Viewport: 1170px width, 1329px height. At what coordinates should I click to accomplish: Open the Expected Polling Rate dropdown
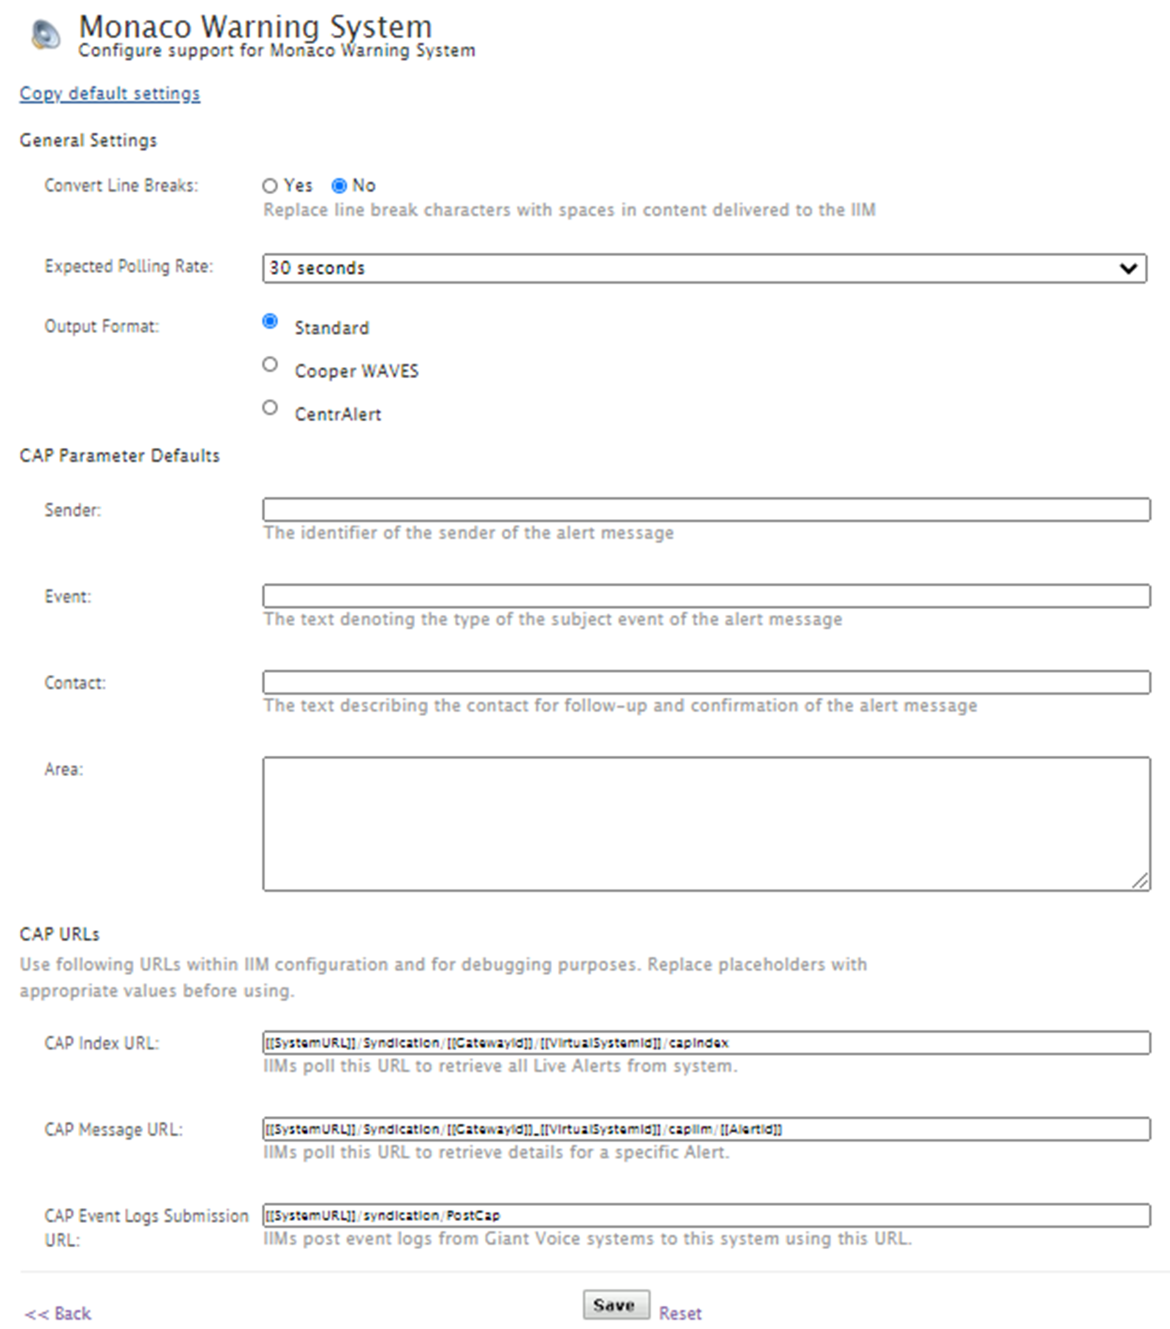click(704, 268)
